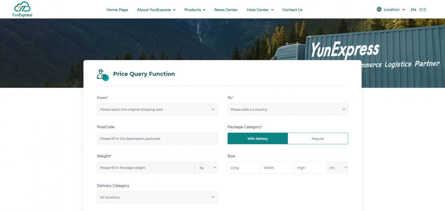Image resolution: width=445 pixels, height=211 pixels.
Task: Click the Package weight input field
Action: 145,168
